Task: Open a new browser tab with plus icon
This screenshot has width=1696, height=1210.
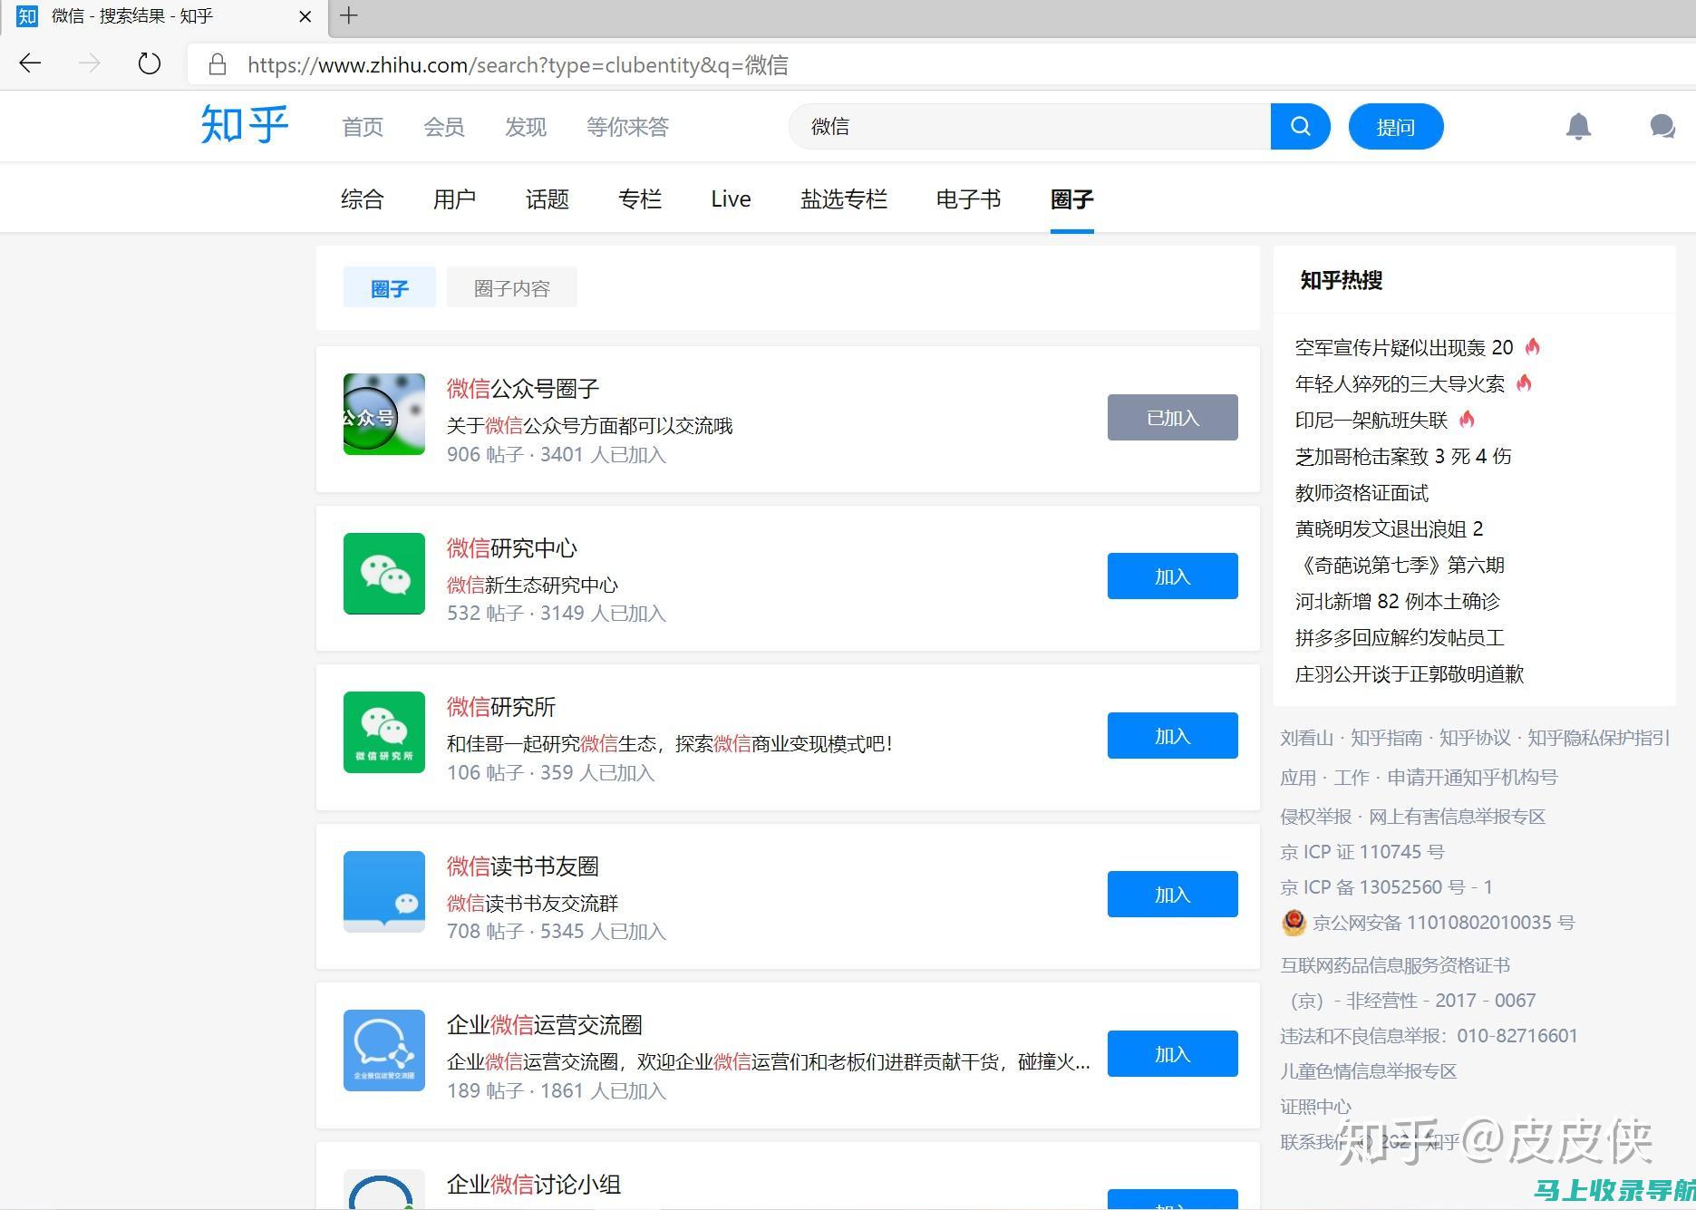Action: pyautogui.click(x=349, y=15)
